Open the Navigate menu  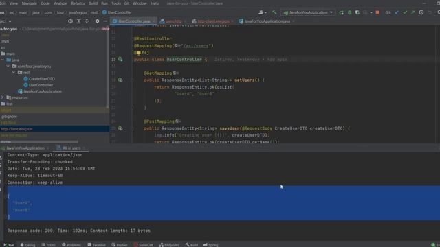click(29, 3)
